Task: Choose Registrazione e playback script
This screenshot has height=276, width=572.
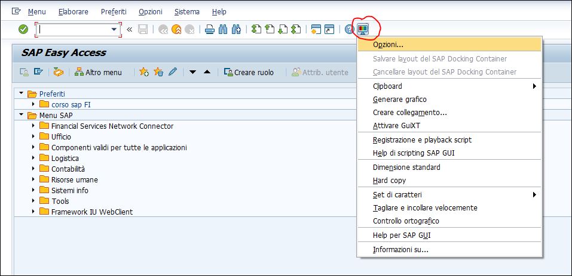Action: coord(449,139)
